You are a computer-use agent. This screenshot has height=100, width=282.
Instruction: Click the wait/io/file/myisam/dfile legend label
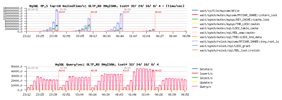(x=220, y=11)
